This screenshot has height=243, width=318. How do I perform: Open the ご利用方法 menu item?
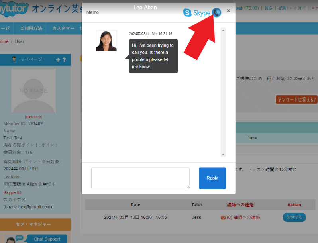point(31,28)
